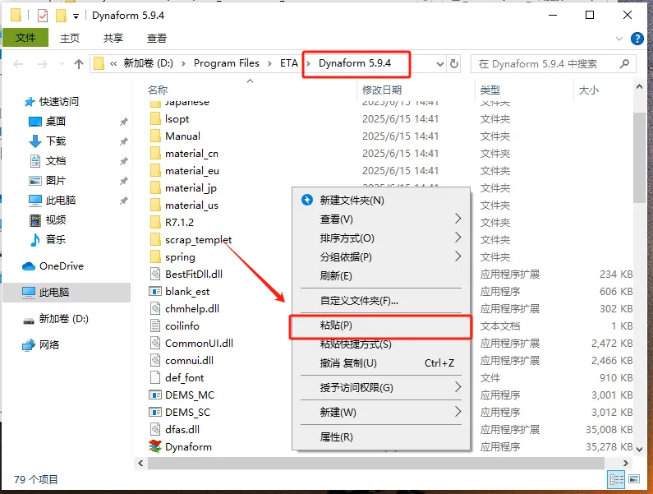Click the DEMS_MC application icon
Screen dimensions: 653x494
155,395
